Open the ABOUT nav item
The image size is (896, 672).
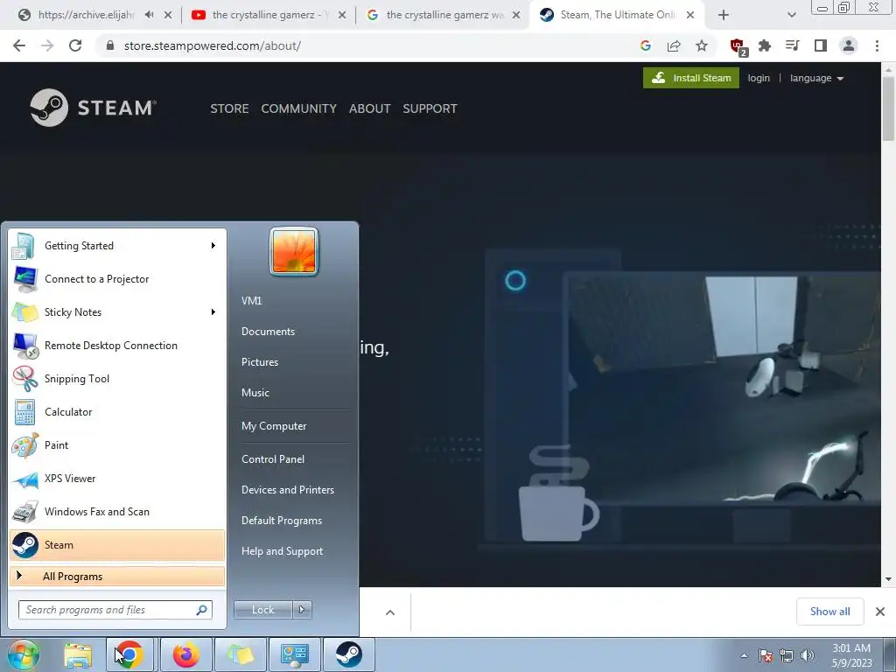pyautogui.click(x=370, y=108)
